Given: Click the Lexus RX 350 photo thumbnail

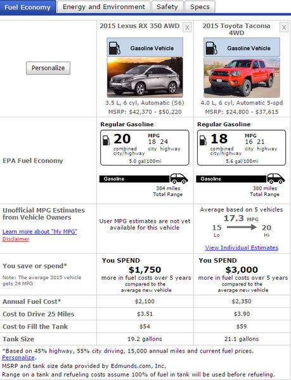Looking at the screenshot, I should pos(145,77).
